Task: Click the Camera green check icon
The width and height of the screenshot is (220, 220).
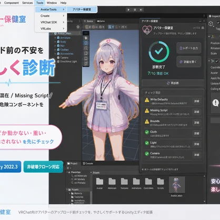Action: 147,154
